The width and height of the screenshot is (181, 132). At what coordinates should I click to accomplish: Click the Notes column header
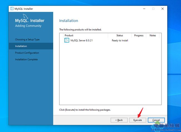click(153, 35)
